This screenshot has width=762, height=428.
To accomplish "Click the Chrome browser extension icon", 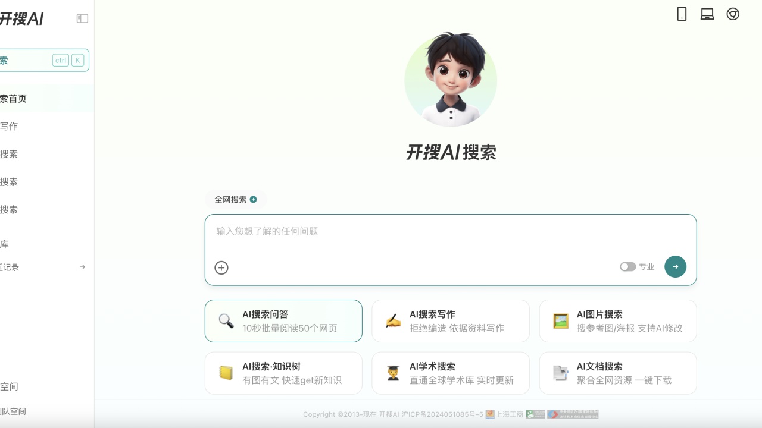I will click(x=733, y=14).
